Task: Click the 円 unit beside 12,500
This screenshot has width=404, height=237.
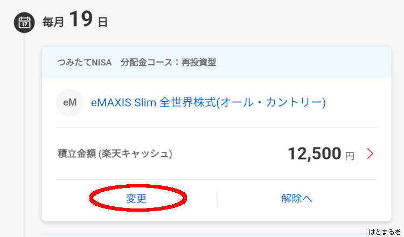Action: 350,156
